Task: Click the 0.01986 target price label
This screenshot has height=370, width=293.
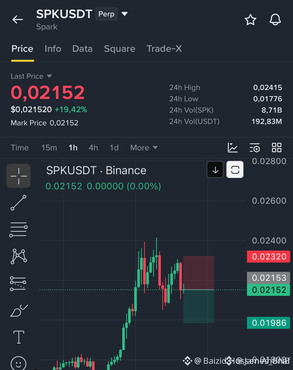Action: point(269,323)
